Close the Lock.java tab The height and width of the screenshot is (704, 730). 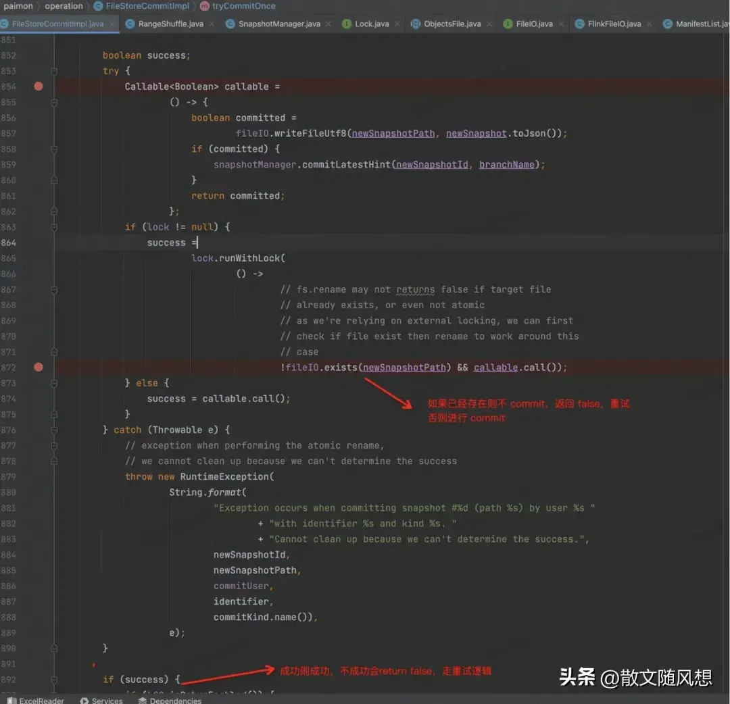click(397, 24)
